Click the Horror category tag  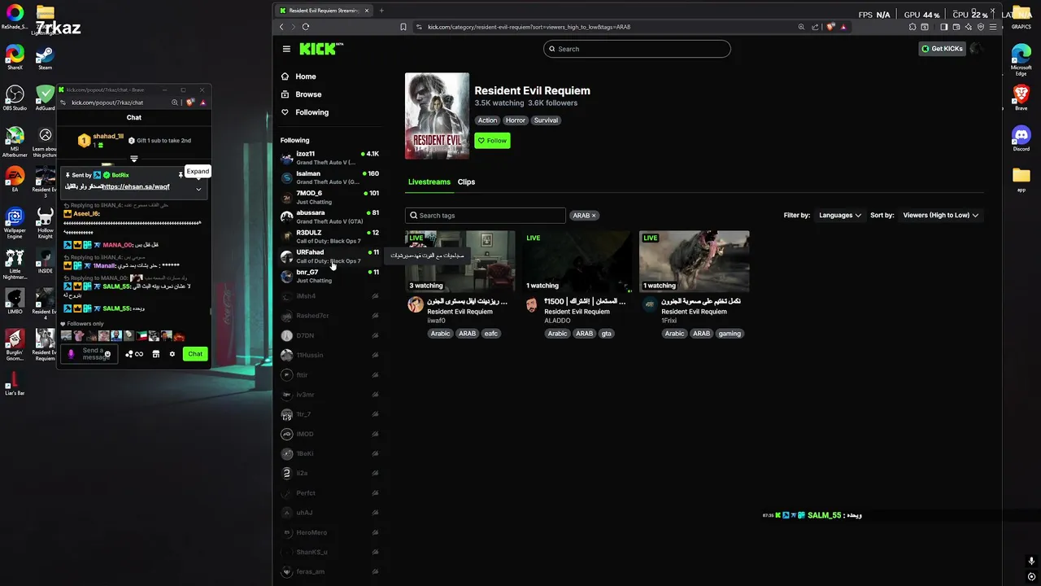coord(516,120)
